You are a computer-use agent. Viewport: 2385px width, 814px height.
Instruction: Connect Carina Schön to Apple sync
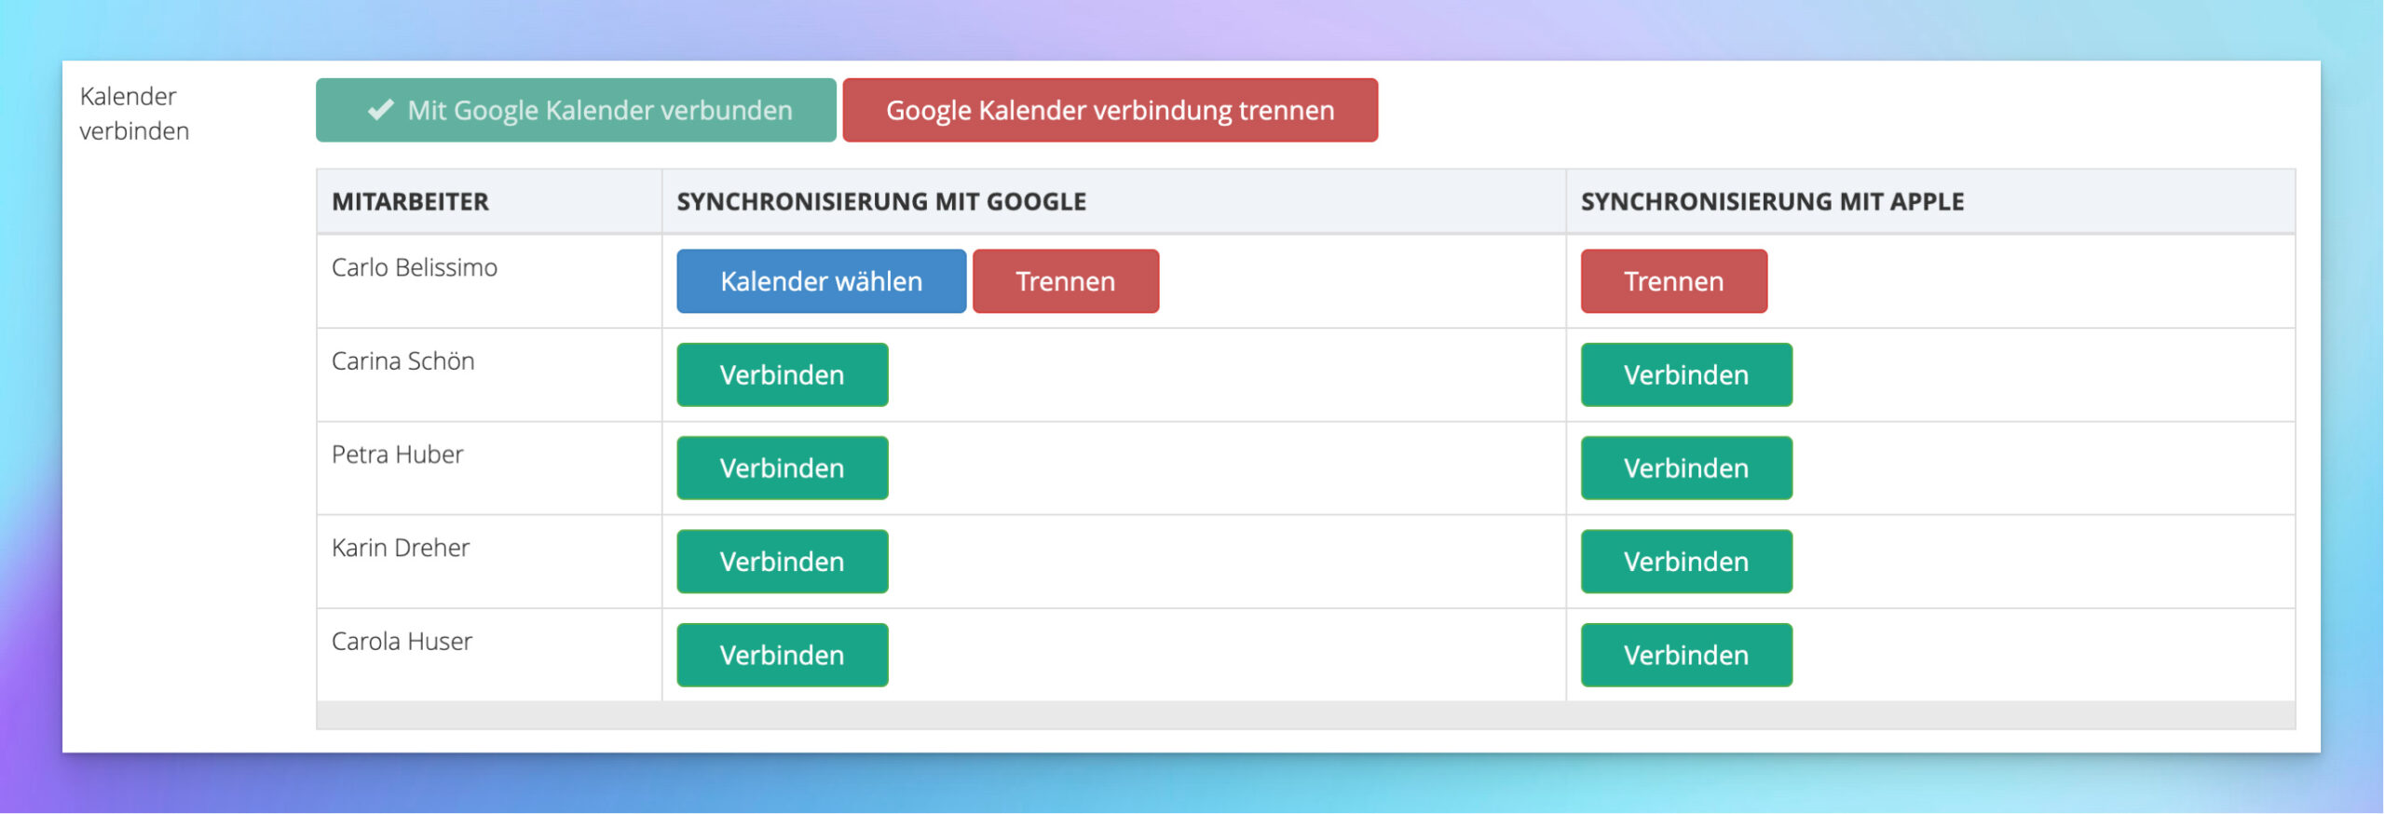tap(1685, 375)
